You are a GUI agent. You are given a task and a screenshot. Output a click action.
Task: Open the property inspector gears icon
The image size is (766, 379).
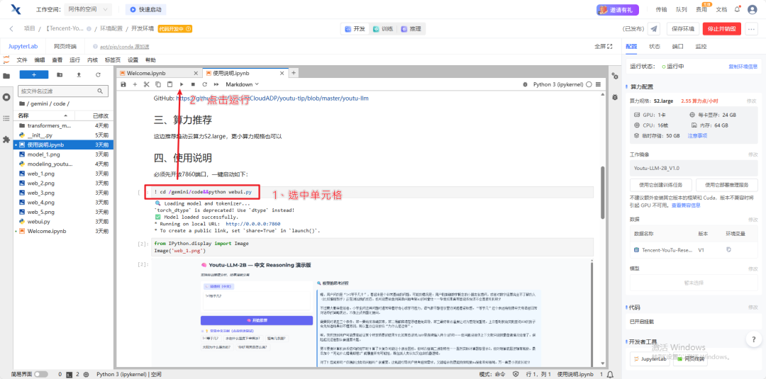tap(615, 76)
